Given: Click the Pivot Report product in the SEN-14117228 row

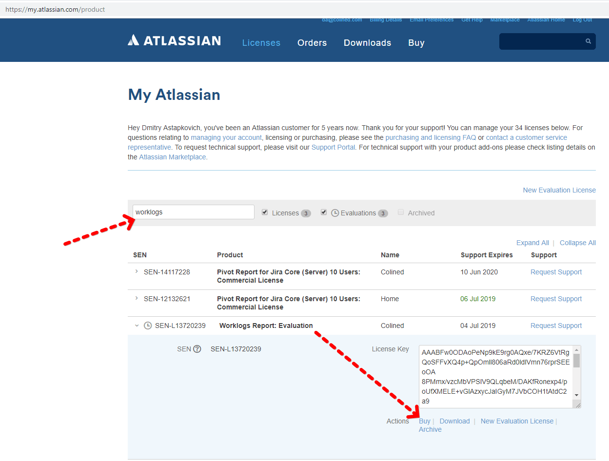Looking at the screenshot, I should (289, 276).
